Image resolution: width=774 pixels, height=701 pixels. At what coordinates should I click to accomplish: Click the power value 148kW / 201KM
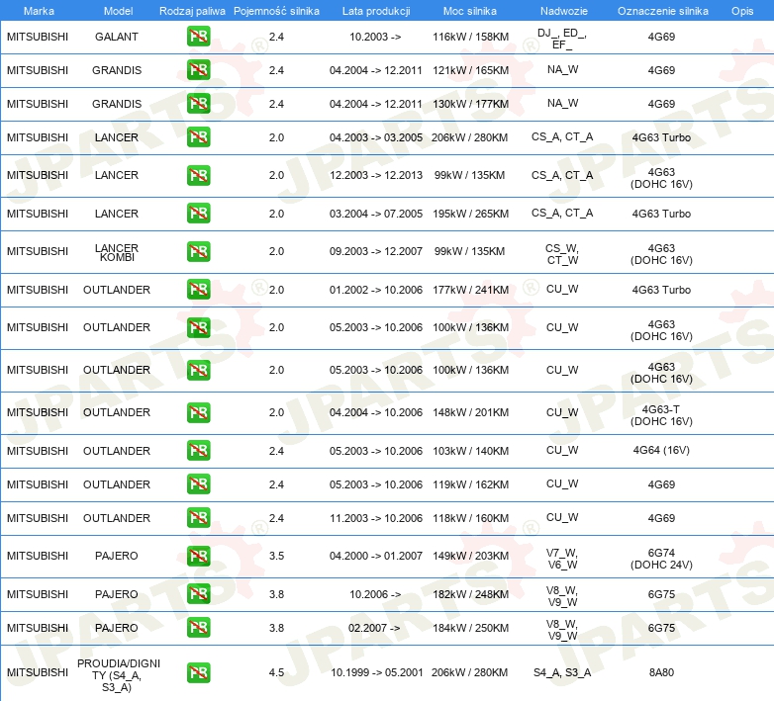(x=470, y=412)
